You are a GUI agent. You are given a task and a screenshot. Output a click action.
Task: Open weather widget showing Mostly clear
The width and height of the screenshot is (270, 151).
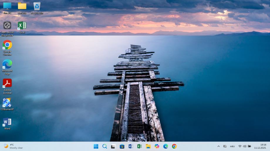point(13,146)
